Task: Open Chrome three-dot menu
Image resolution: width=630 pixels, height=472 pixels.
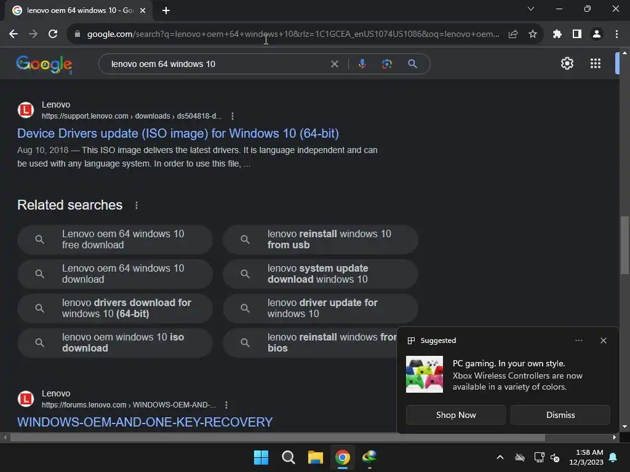Action: (616, 34)
